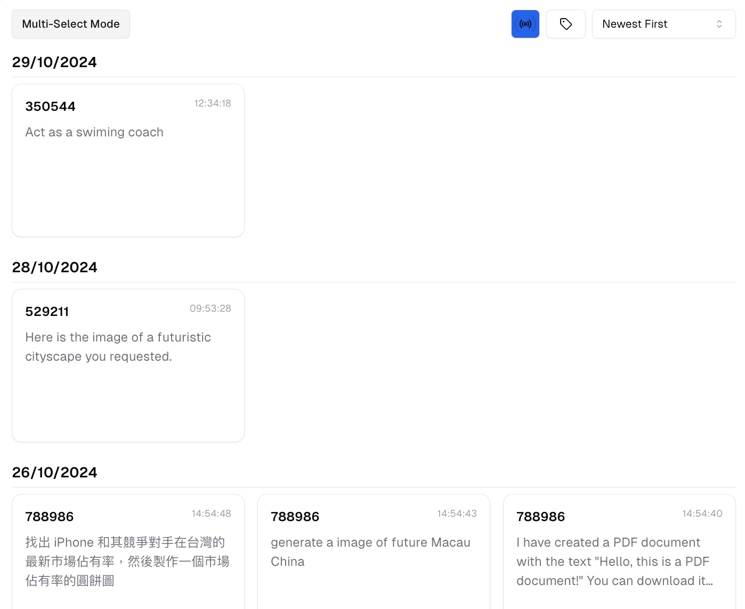Screen dimensions: 745x609
Task: Select the 29/10/2024 date heading
Action: 54,62
